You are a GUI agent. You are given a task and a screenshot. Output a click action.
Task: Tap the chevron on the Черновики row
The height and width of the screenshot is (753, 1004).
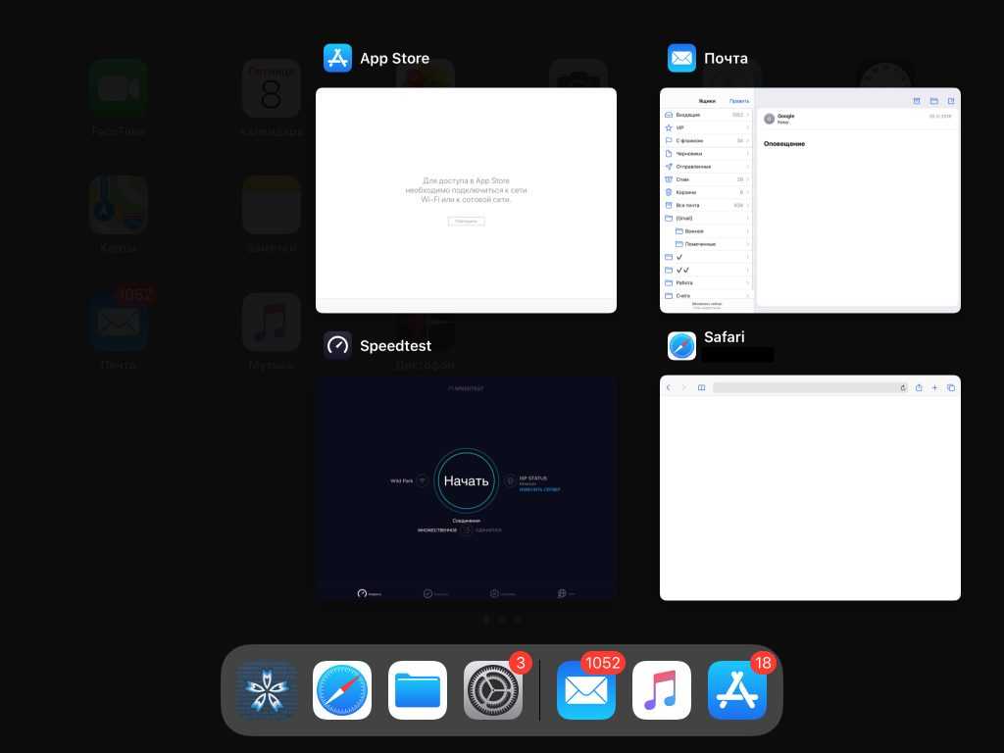[x=748, y=154]
